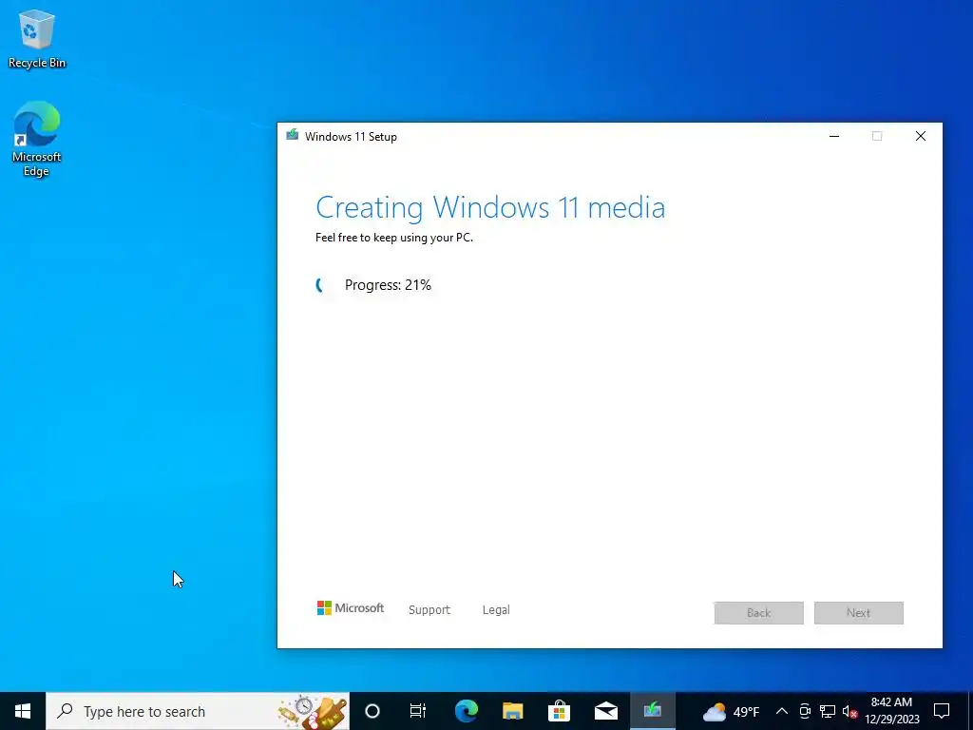Open the Recycle Bin desktop icon
973x730 pixels.
point(37,39)
